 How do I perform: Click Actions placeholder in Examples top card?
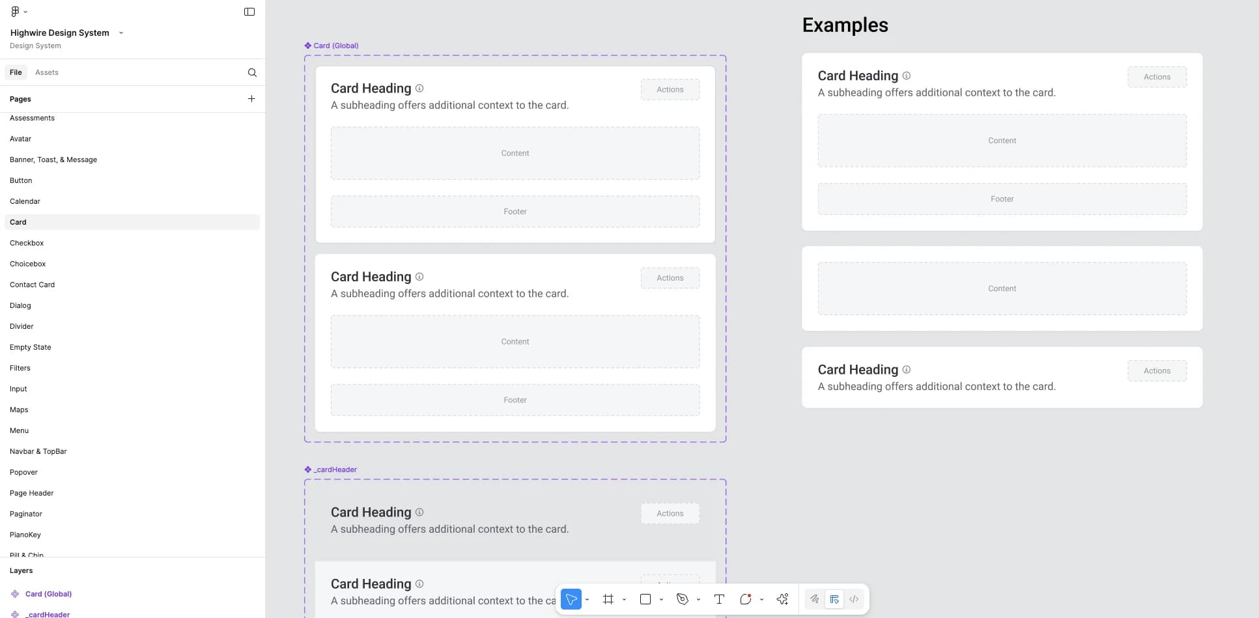pyautogui.click(x=1157, y=77)
